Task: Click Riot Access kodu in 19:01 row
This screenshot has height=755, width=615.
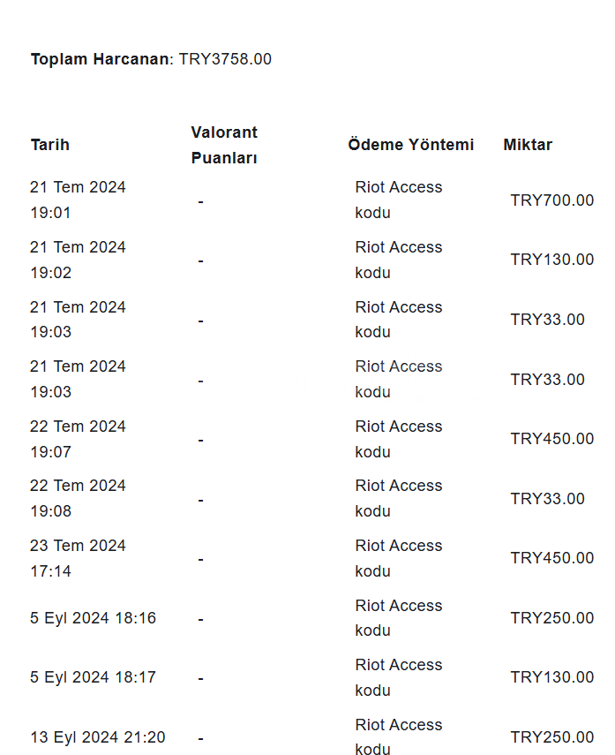Action: coord(399,200)
